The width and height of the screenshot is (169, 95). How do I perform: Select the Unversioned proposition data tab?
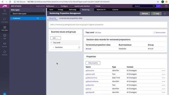71,18
